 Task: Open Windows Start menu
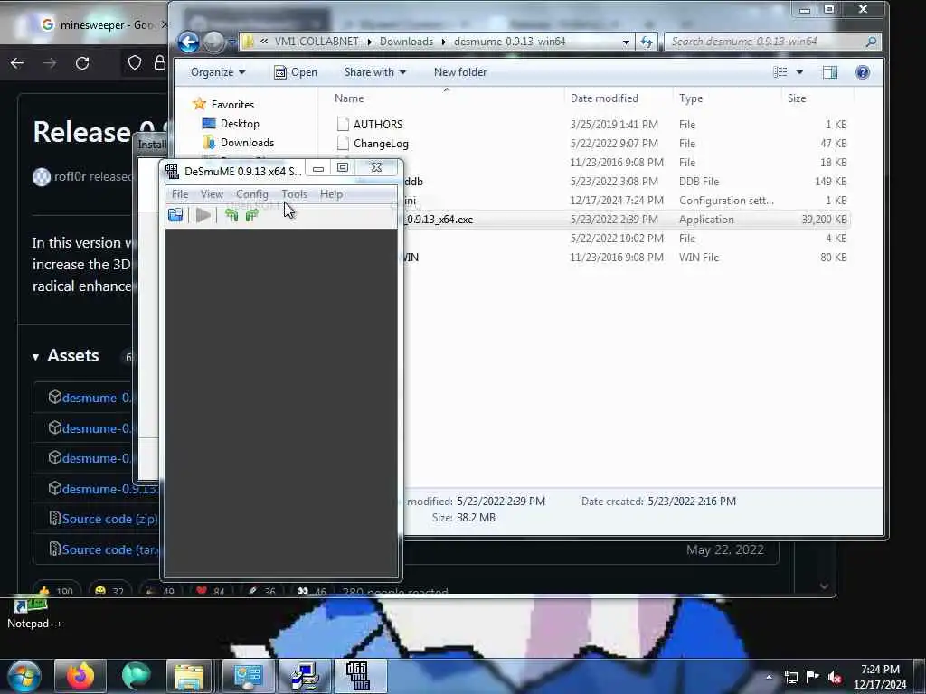[24, 676]
